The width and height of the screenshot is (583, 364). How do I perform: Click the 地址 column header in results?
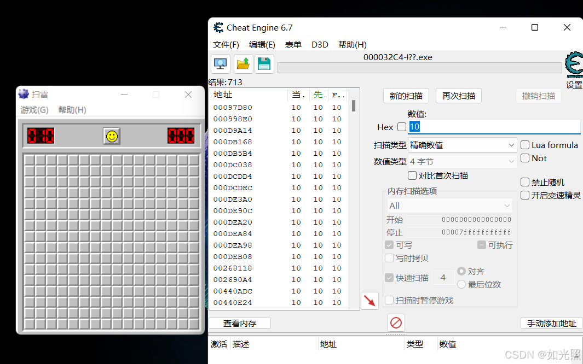(249, 95)
